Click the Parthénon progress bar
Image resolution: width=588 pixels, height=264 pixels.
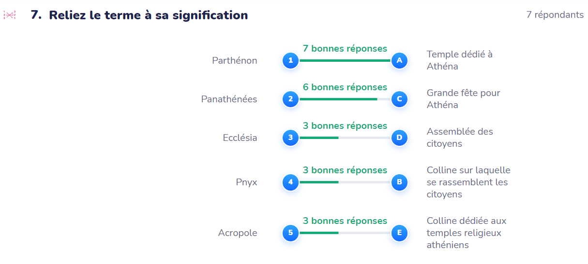[x=345, y=61]
